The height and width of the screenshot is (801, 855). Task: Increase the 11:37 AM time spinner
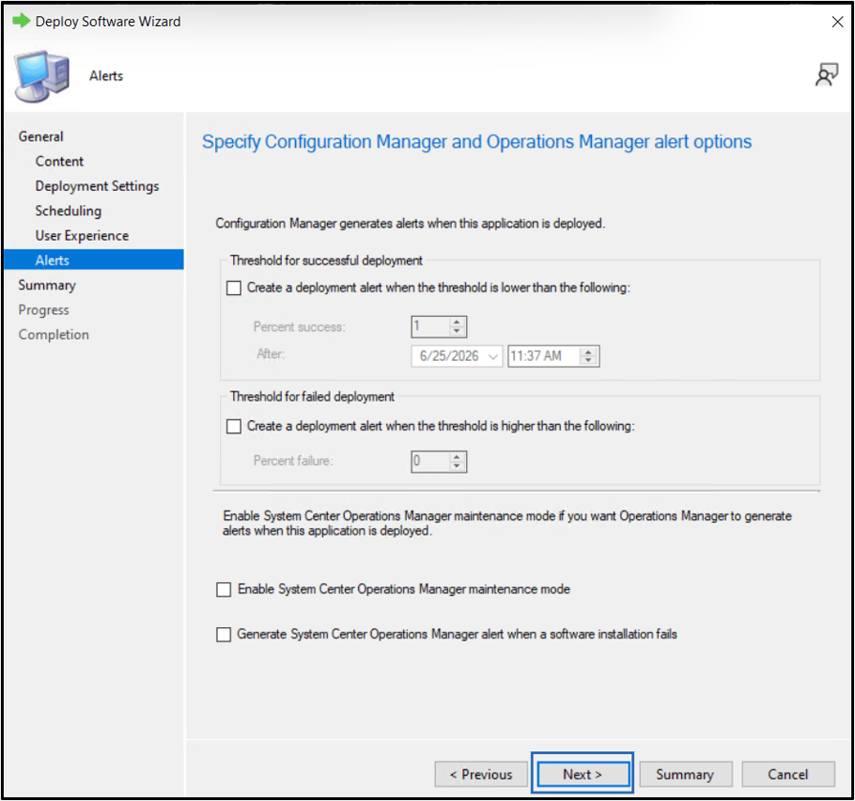(x=588, y=352)
